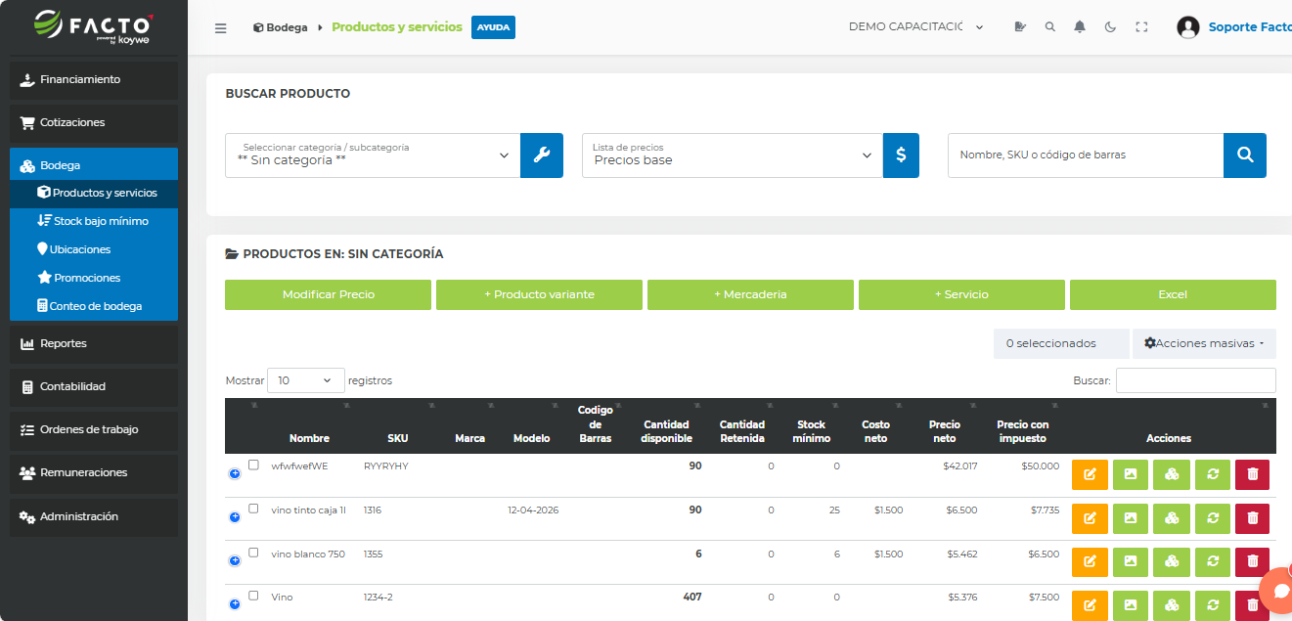Viewport: 1292px width, 621px height.
Task: Click the Facto logo
Action: click(93, 26)
